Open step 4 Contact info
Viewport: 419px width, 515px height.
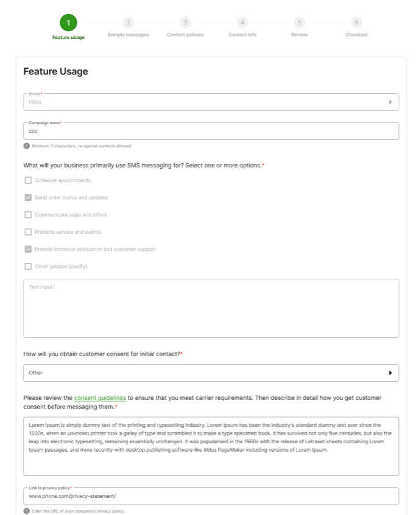pyautogui.click(x=242, y=23)
